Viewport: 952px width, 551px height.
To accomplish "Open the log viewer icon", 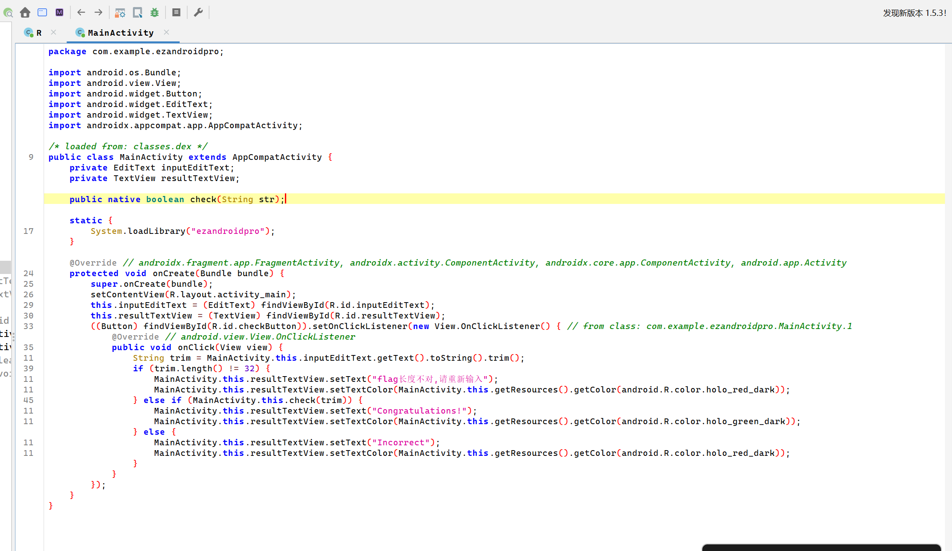I will (x=176, y=13).
